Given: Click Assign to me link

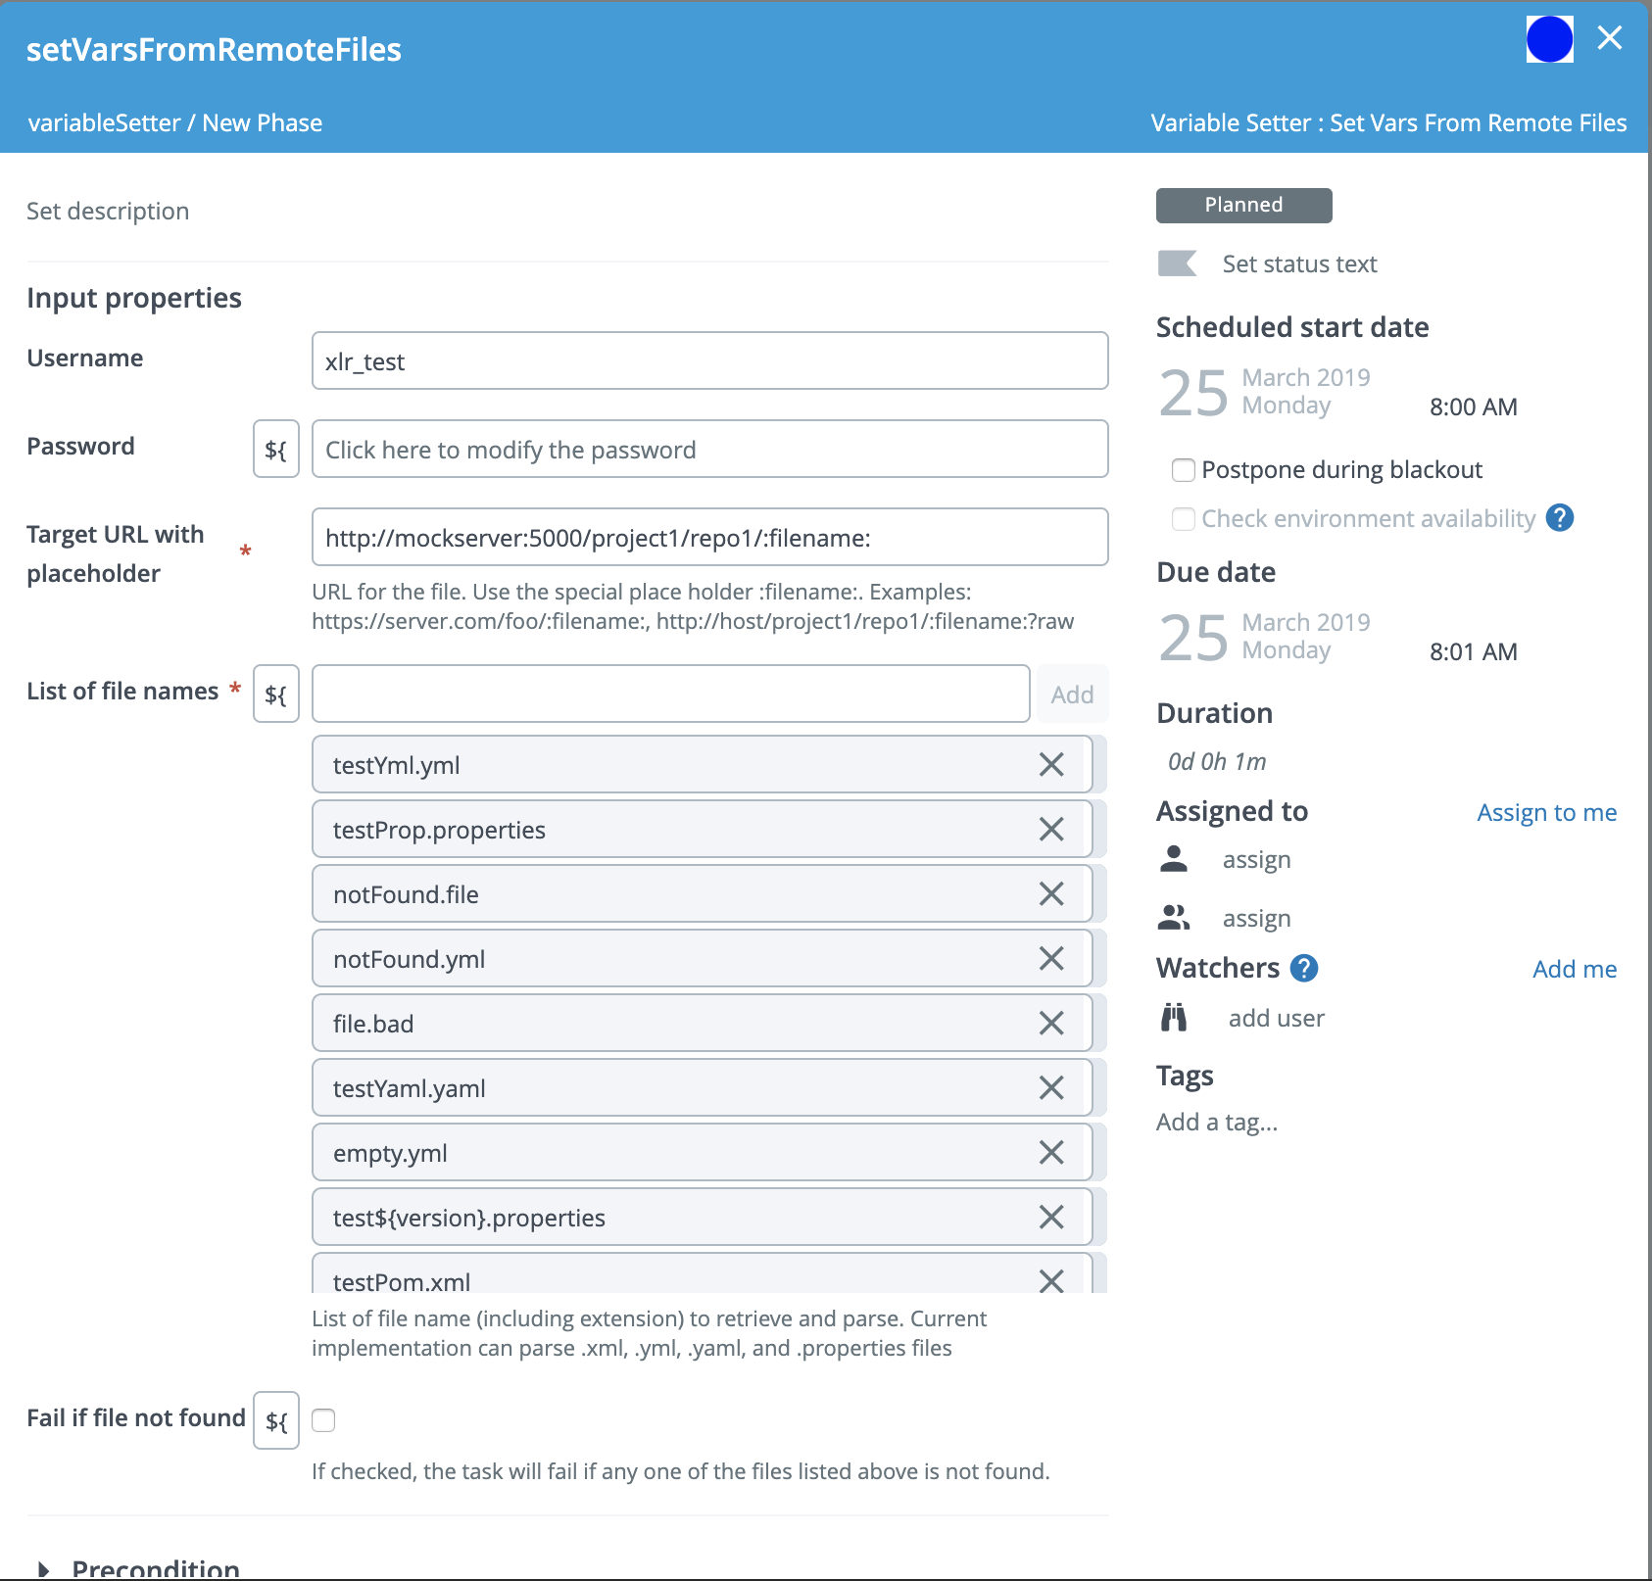Looking at the screenshot, I should pos(1547,813).
